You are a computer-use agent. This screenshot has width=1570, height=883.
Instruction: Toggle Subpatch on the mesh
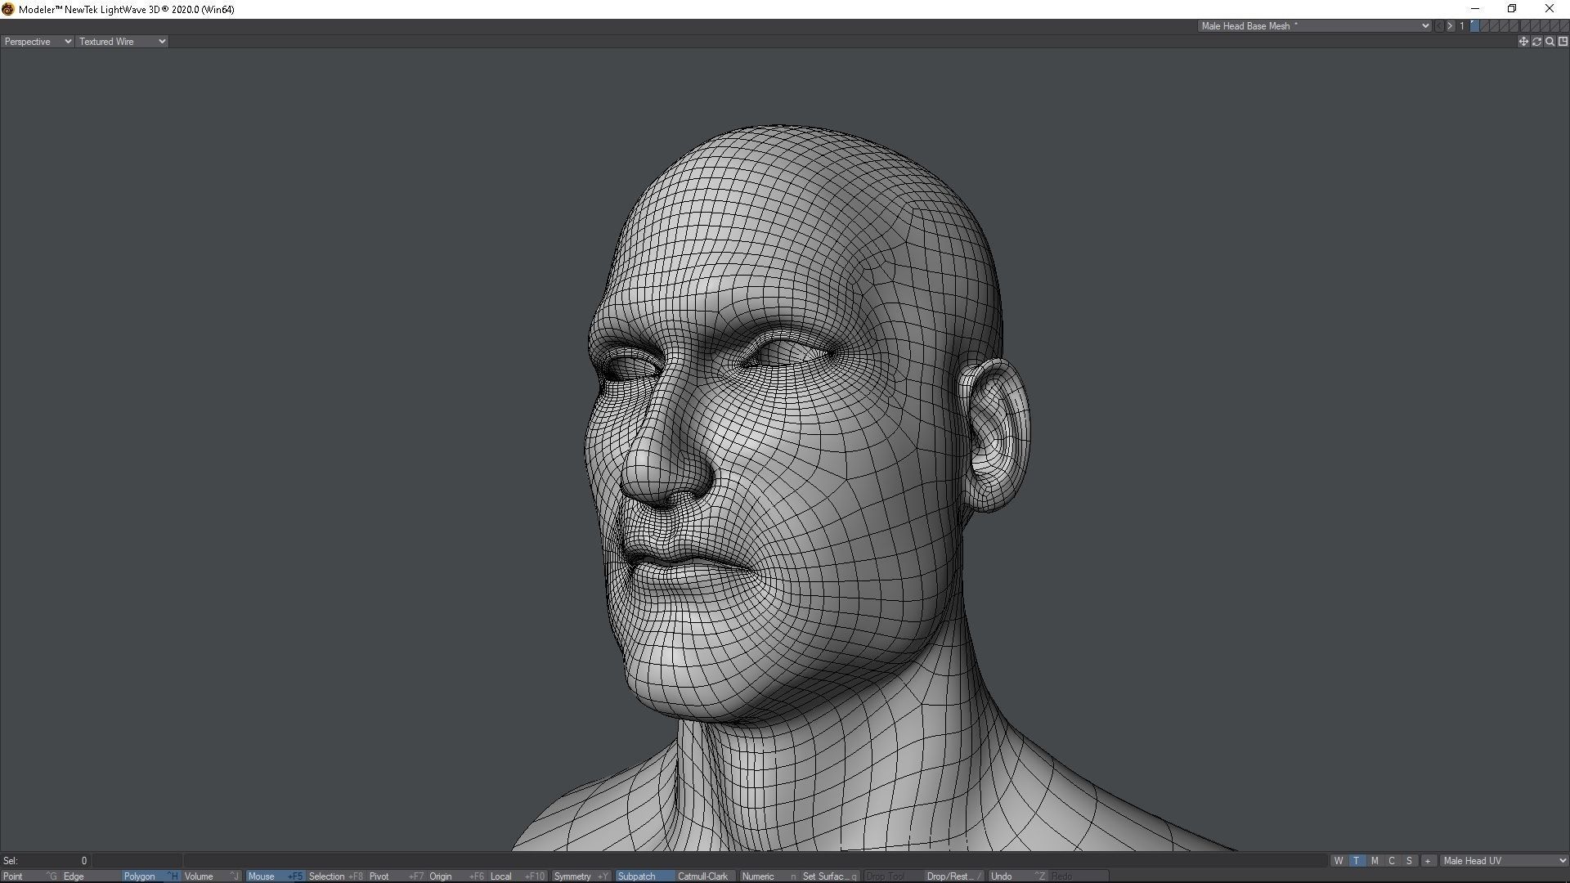pyautogui.click(x=644, y=876)
